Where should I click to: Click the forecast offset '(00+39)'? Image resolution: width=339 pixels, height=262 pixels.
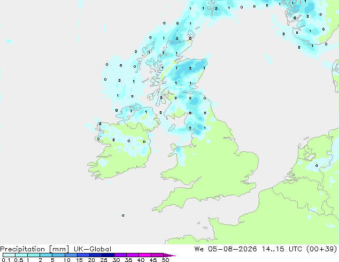coord(322,249)
